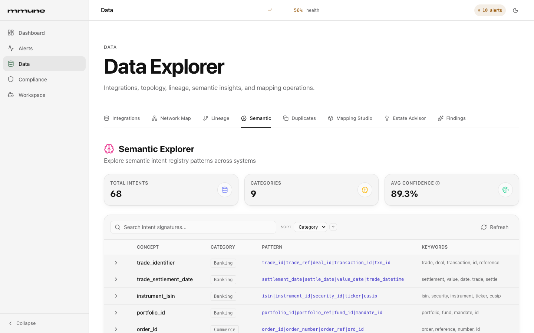Expand the trade_settlement_date row
The image size is (534, 333).
(116, 279)
